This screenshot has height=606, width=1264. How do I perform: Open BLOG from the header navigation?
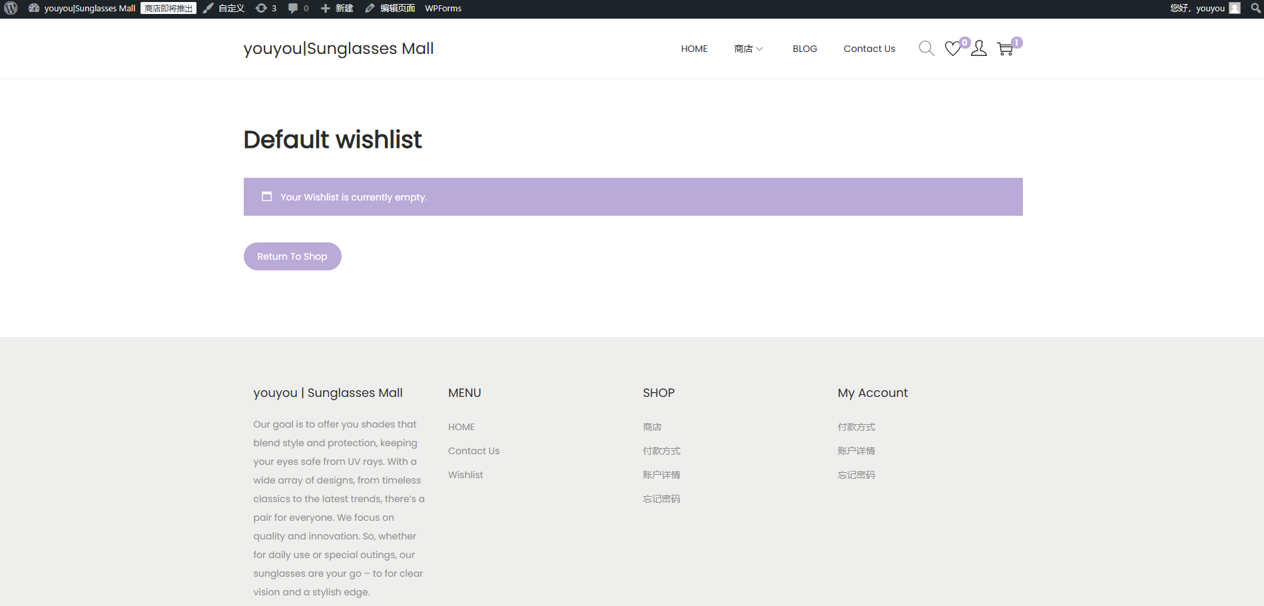(804, 49)
